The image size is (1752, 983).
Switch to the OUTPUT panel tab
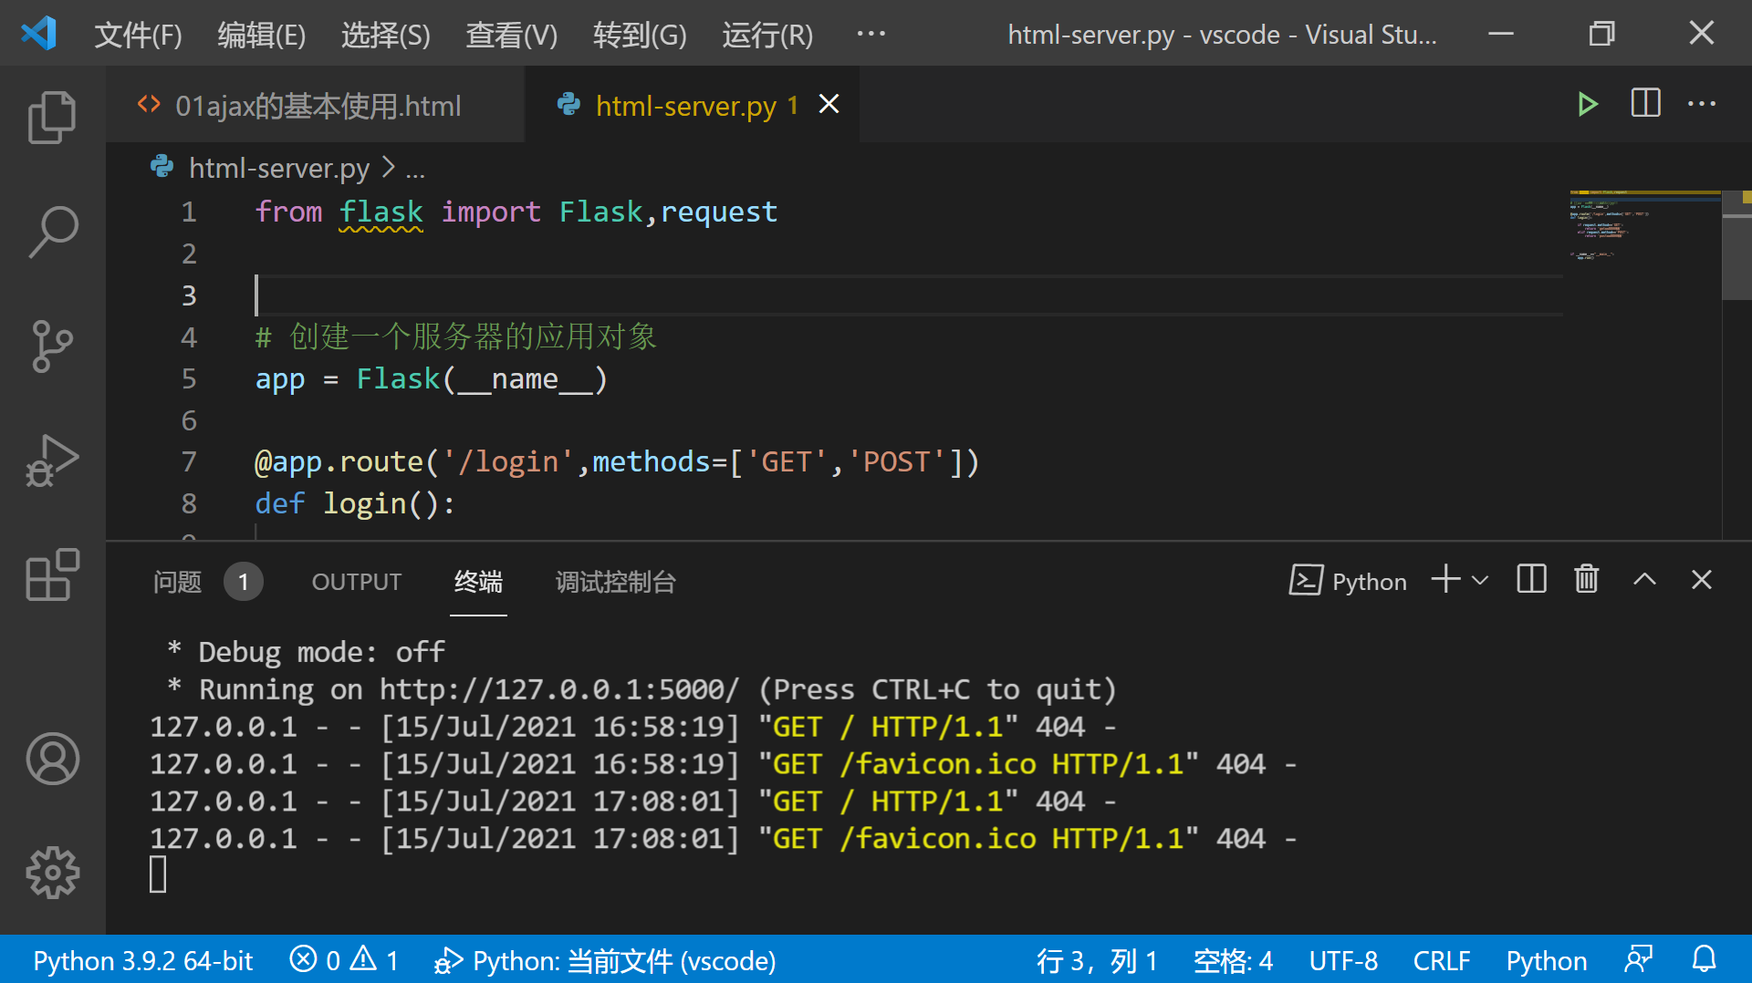pyautogui.click(x=356, y=582)
